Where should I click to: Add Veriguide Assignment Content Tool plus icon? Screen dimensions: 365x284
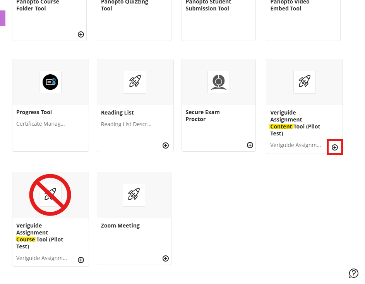[335, 147]
